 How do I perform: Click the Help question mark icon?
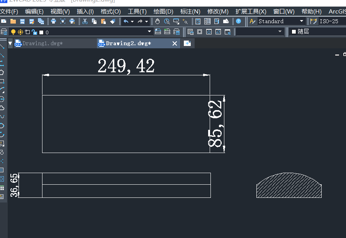[238, 21]
